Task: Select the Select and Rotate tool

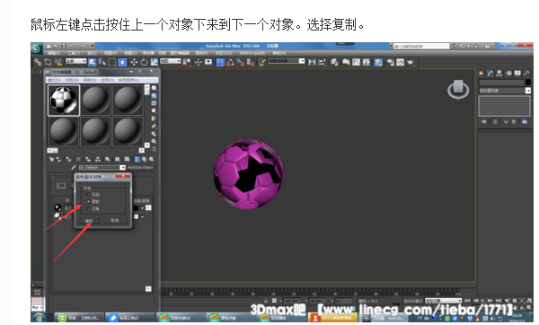Action: (144, 62)
